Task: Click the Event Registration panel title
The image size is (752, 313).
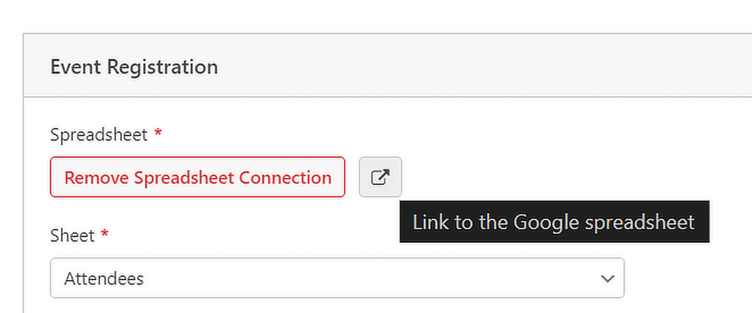Action: tap(134, 67)
